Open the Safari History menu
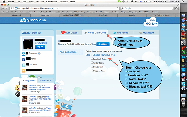The width and height of the screenshot is (187, 117). point(40,2)
